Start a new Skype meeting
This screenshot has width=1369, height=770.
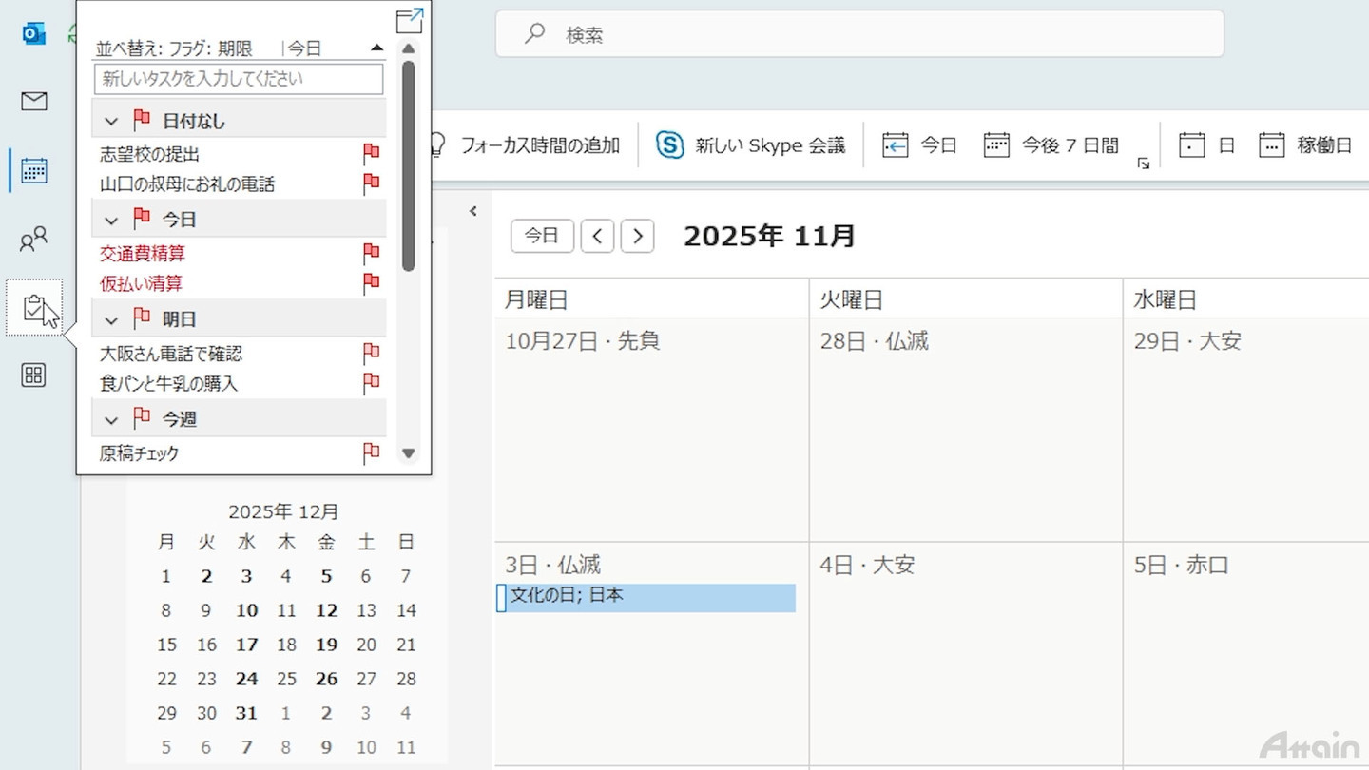(750, 145)
